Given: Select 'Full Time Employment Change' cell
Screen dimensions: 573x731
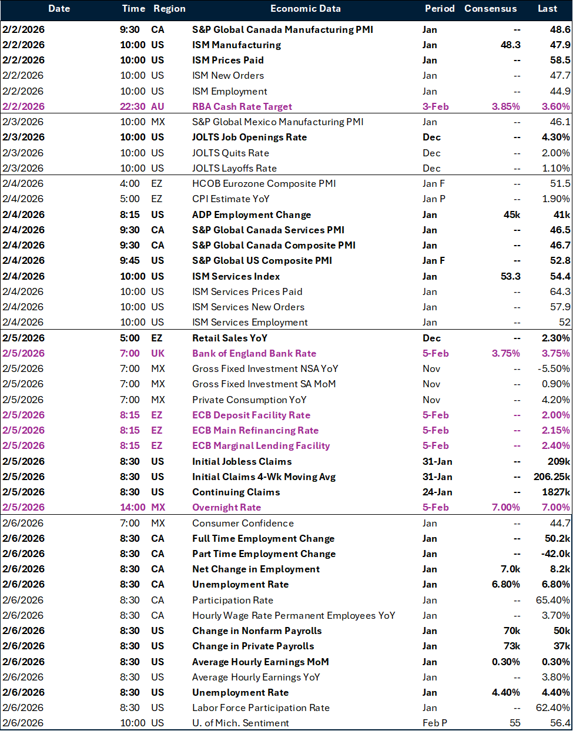Looking at the screenshot, I should click(263, 538).
